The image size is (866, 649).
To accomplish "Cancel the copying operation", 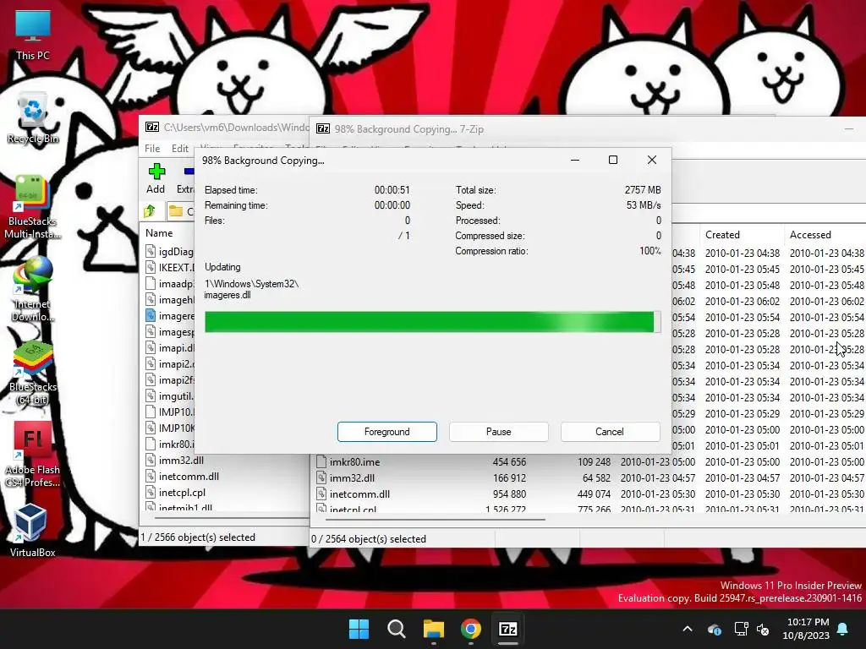I will pos(610,432).
